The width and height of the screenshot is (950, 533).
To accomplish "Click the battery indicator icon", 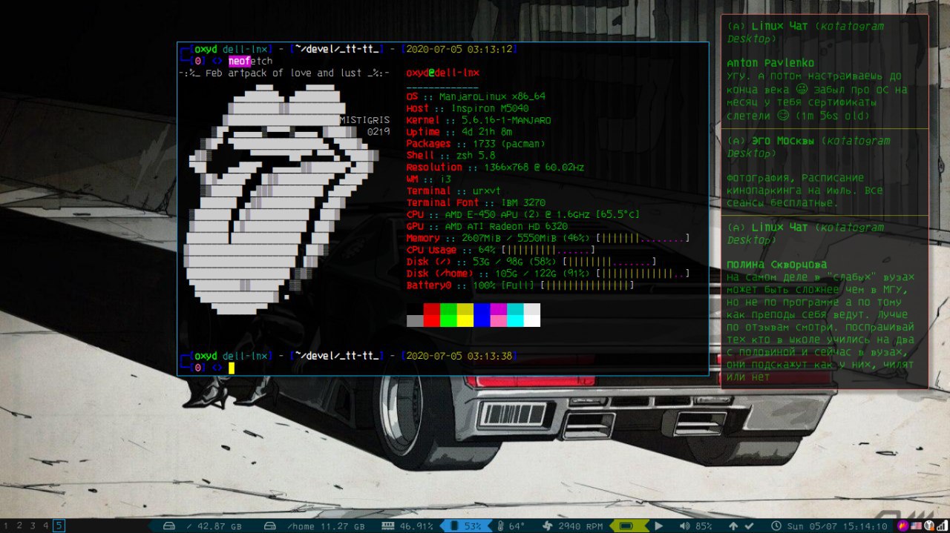I will pyautogui.click(x=626, y=526).
